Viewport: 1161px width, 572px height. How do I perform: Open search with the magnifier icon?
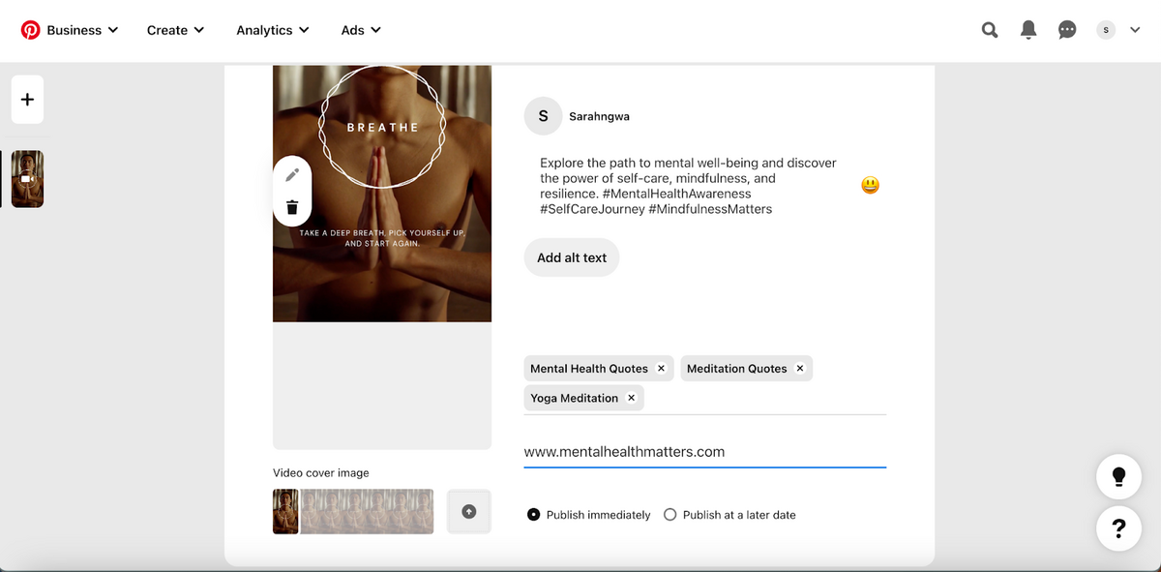989,29
